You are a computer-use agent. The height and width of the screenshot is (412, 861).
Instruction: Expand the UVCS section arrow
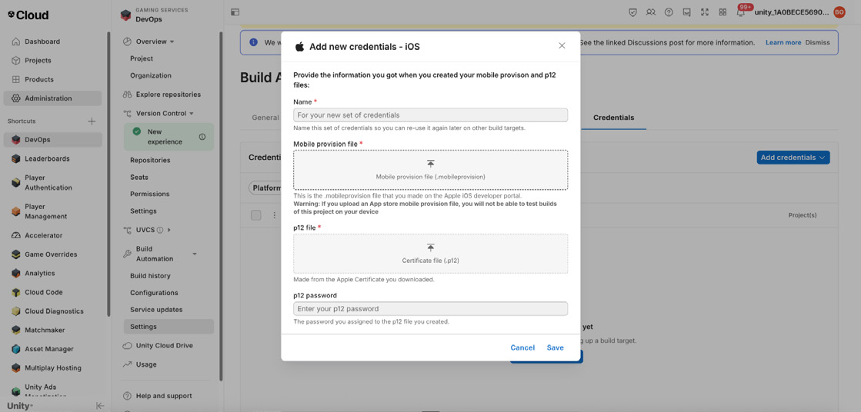click(x=169, y=230)
